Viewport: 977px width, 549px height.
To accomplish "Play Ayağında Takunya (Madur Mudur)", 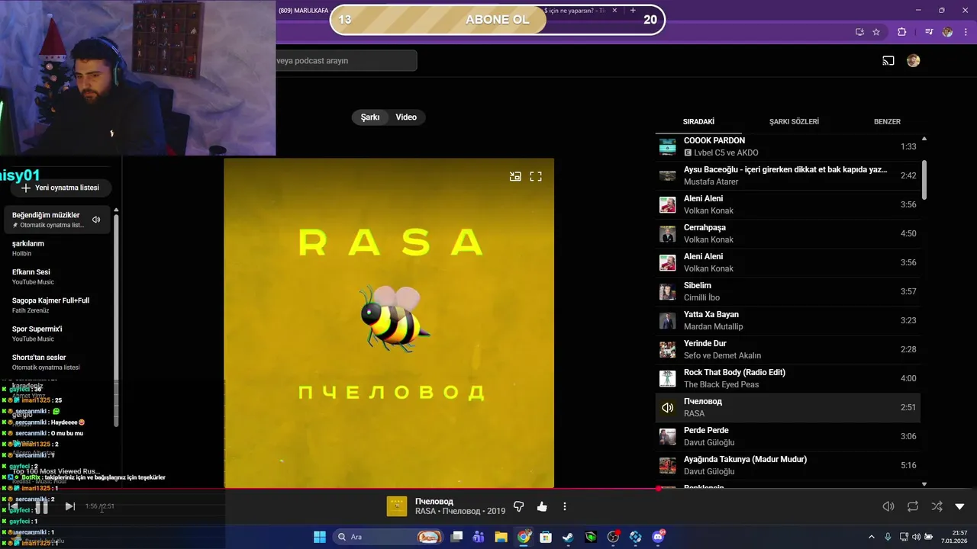I will click(788, 465).
